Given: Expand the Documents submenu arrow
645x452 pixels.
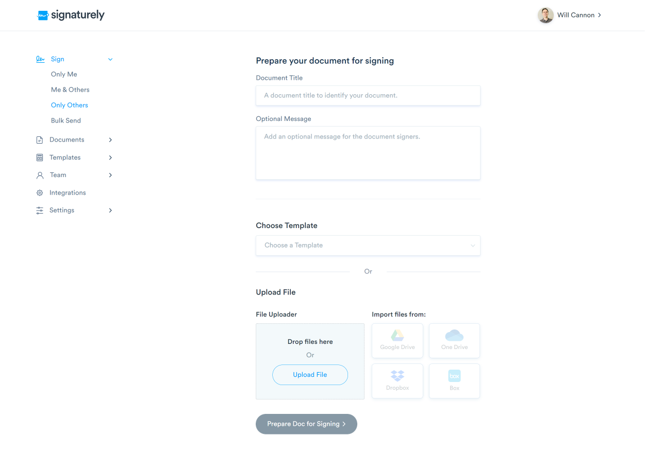Looking at the screenshot, I should click(110, 140).
